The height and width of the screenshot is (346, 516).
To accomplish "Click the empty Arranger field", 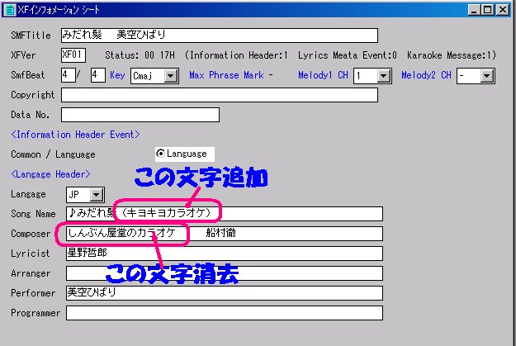I will 225,273.
